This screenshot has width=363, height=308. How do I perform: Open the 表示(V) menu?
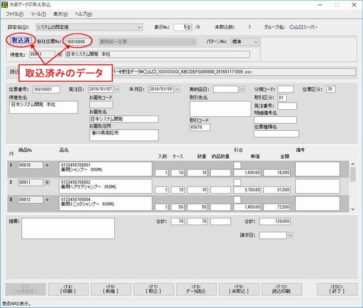(60, 14)
